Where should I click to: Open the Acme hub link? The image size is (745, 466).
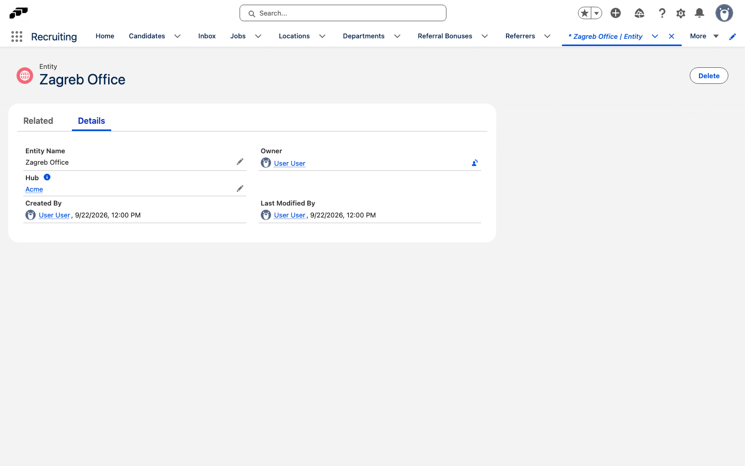[x=34, y=189]
